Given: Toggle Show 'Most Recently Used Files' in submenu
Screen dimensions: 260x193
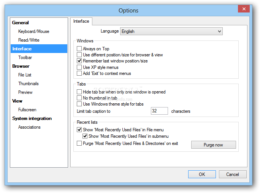Looking at the screenshot, I should click(x=85, y=136).
